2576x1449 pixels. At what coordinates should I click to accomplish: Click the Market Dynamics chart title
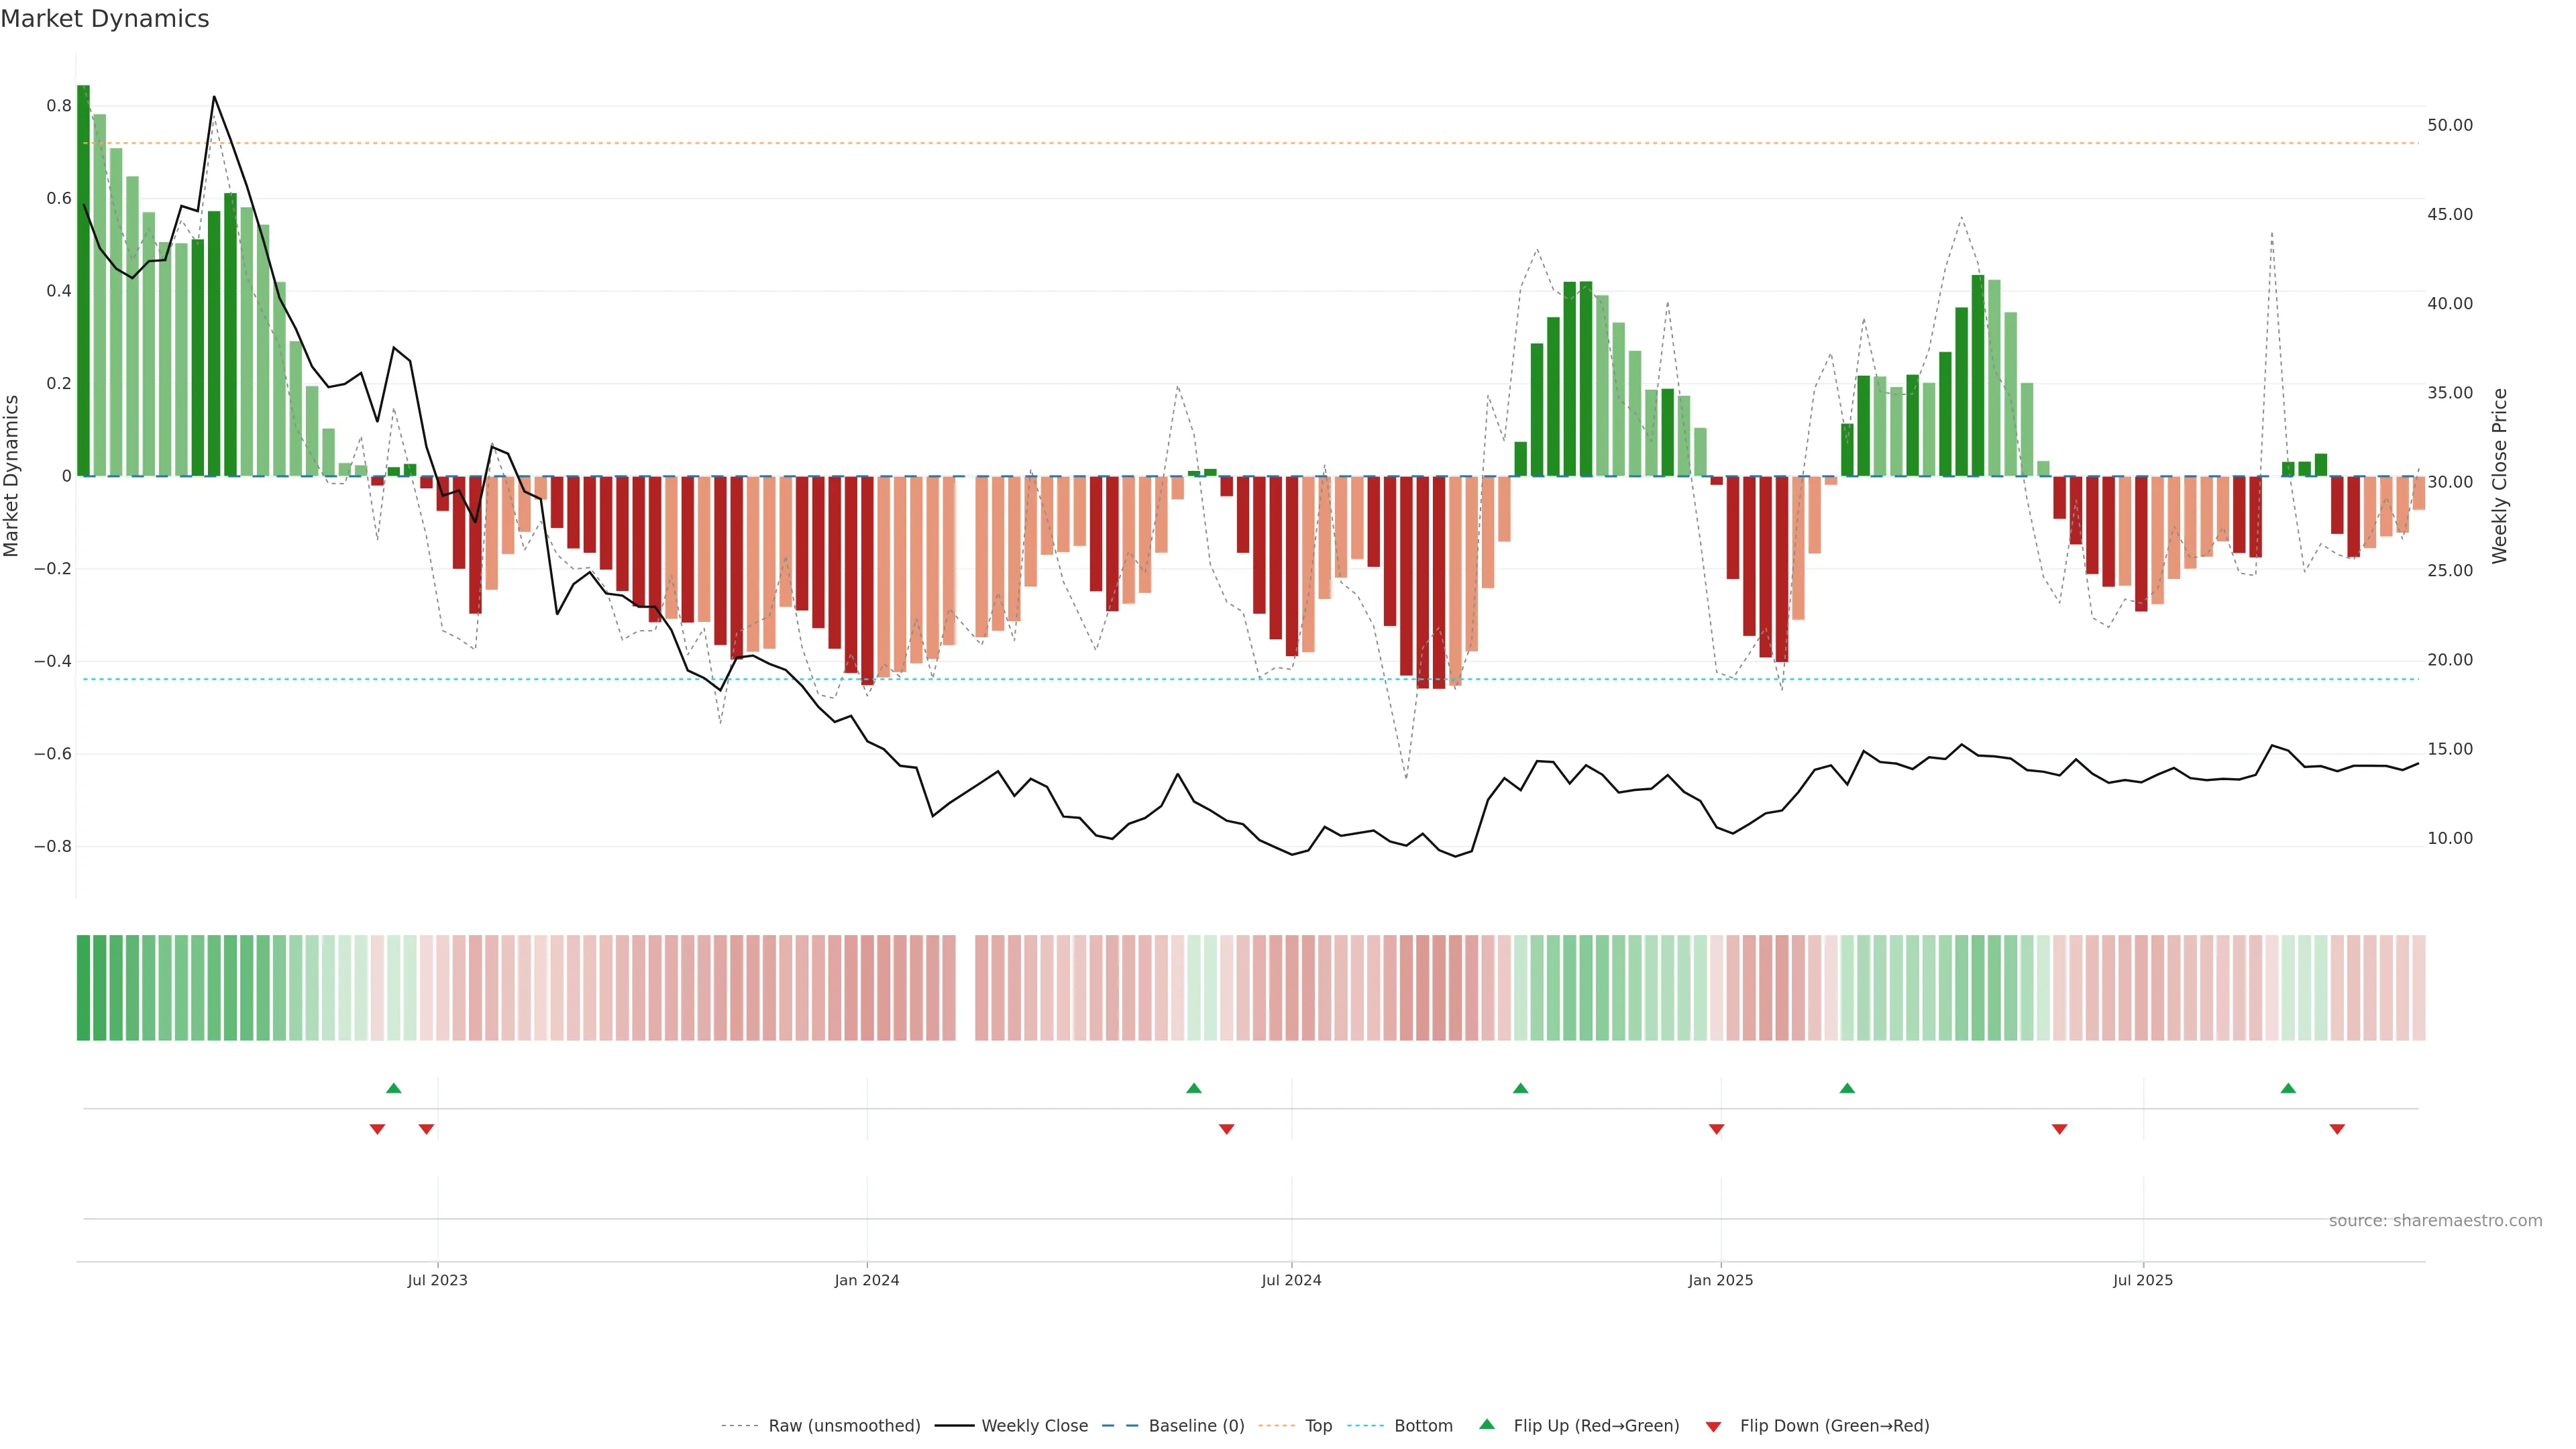(x=105, y=19)
